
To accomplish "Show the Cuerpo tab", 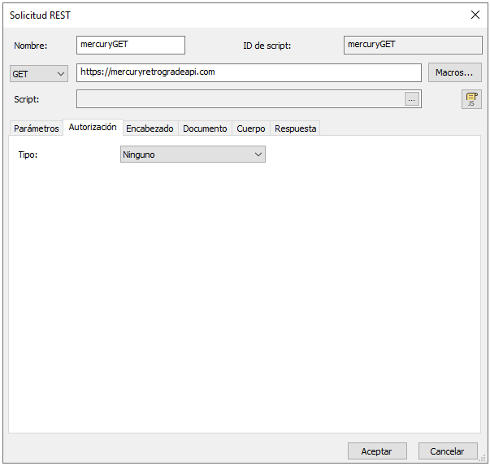I will (x=251, y=128).
